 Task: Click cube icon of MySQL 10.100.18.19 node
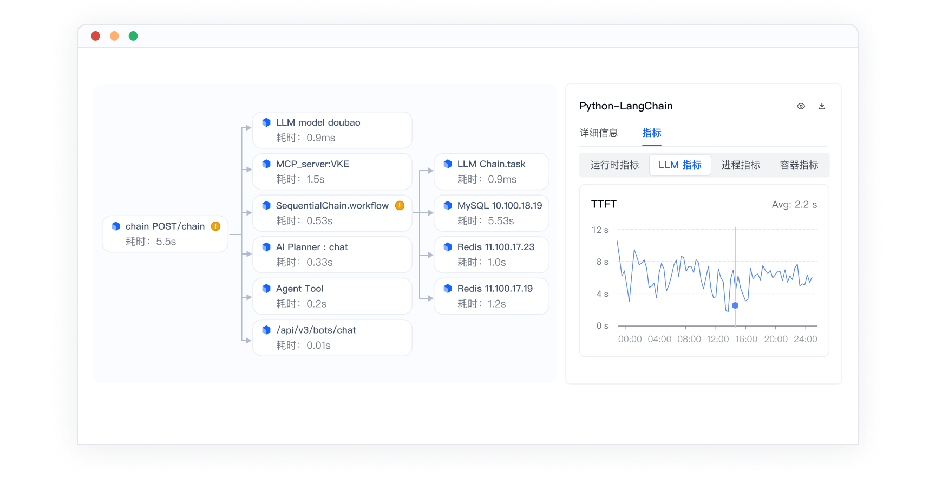448,205
